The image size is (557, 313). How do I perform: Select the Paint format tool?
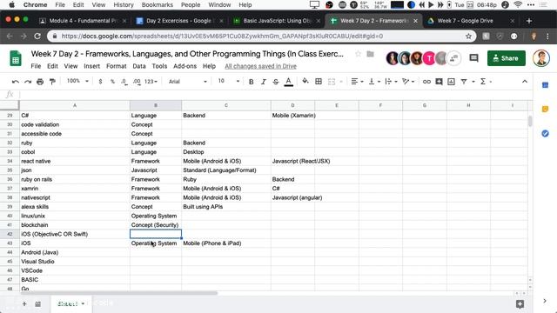coord(52,82)
